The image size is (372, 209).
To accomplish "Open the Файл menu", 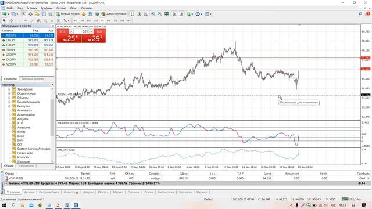I will (x=10, y=8).
